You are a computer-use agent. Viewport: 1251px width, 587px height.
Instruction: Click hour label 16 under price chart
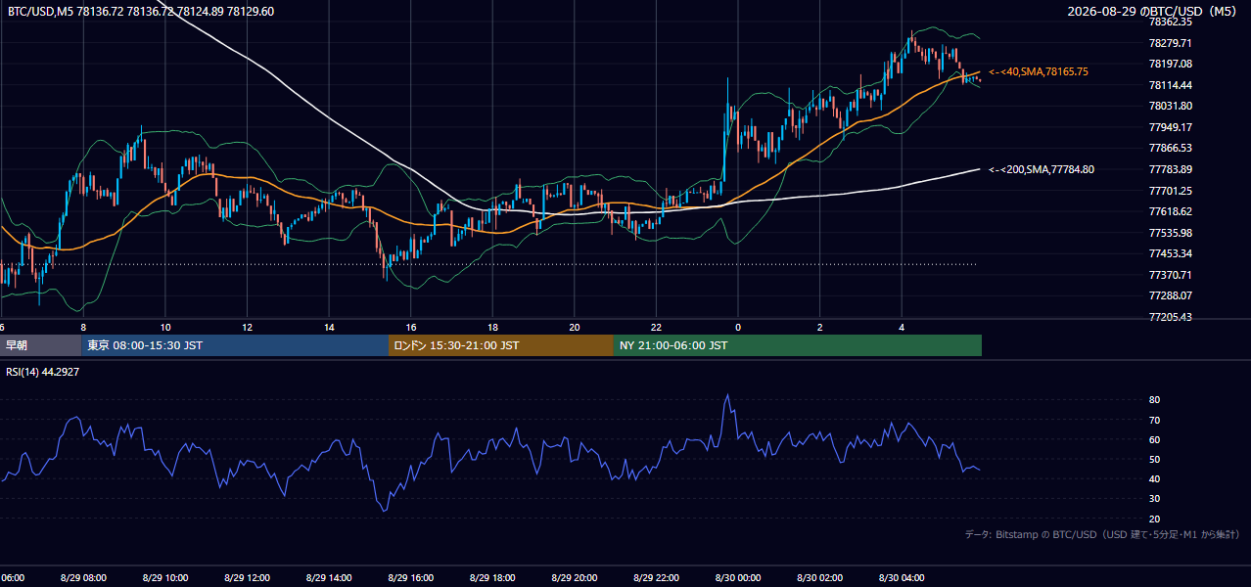click(x=411, y=327)
